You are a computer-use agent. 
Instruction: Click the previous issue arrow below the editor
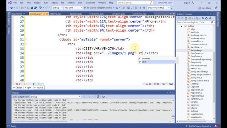coord(34,84)
